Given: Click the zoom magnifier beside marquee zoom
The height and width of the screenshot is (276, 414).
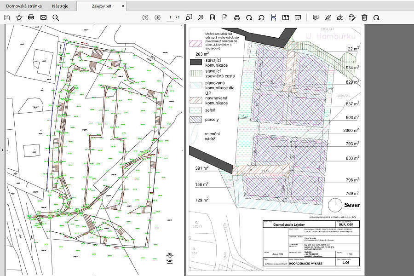Looking at the screenshot, I should tap(201, 17).
